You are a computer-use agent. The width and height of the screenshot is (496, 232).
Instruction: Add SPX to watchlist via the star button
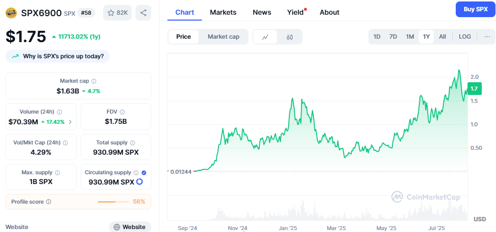[117, 13]
